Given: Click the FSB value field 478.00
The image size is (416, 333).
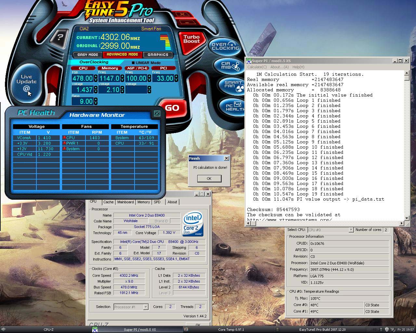Looking at the screenshot, I should pos(83,78).
